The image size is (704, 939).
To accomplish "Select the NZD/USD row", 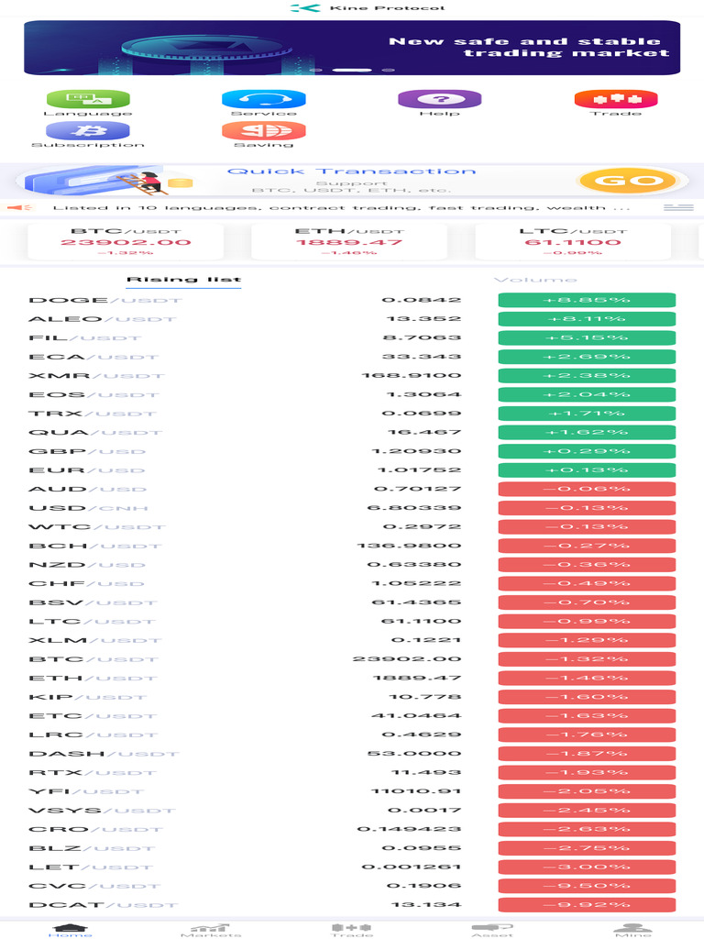I will (x=352, y=565).
